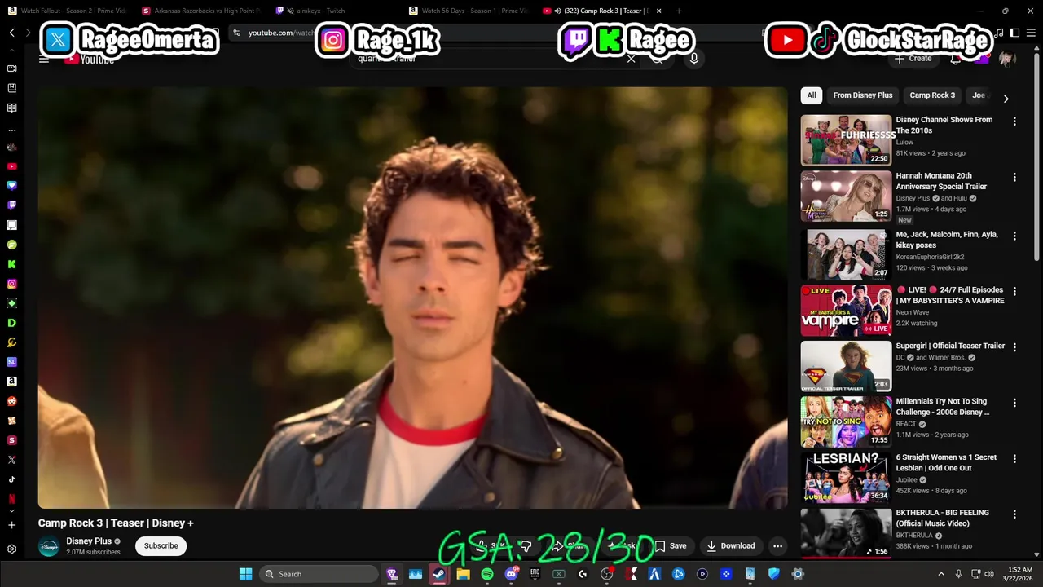1043x587 pixels.
Task: Save the video to a playlist
Action: tap(671, 546)
